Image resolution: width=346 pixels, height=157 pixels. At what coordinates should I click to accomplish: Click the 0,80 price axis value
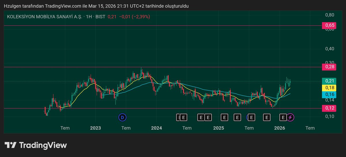330,15
